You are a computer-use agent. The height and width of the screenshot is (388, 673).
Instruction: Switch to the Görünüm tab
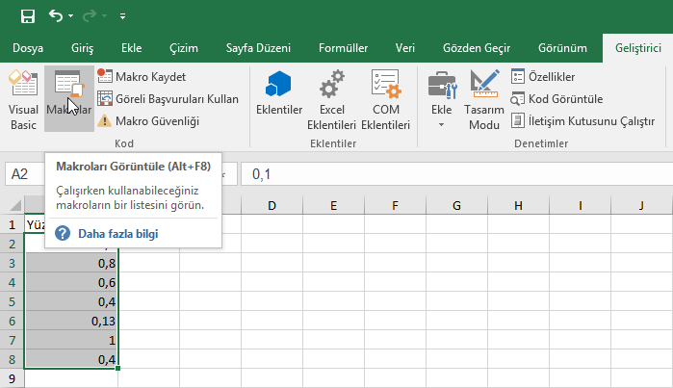coord(562,48)
